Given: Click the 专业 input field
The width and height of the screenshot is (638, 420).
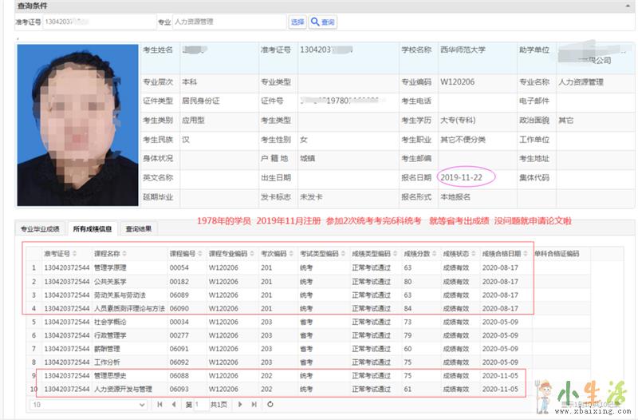Looking at the screenshot, I should pyautogui.click(x=228, y=22).
